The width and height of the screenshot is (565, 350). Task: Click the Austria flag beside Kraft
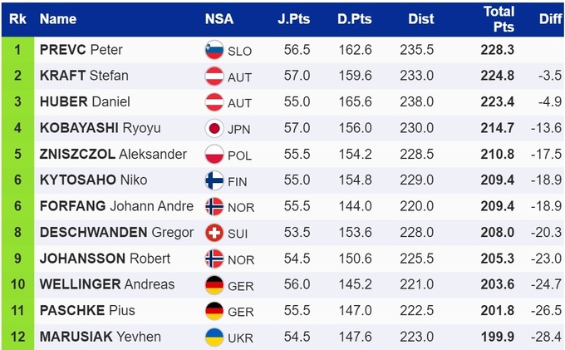(214, 76)
